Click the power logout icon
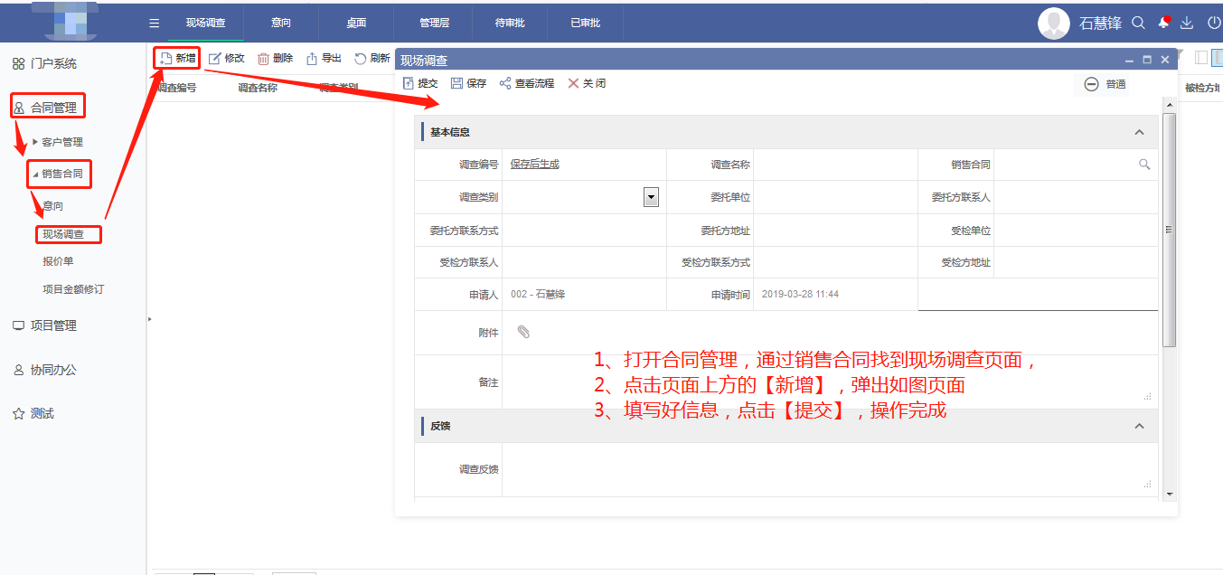Screen dimensions: 1223x575 pos(1213,23)
